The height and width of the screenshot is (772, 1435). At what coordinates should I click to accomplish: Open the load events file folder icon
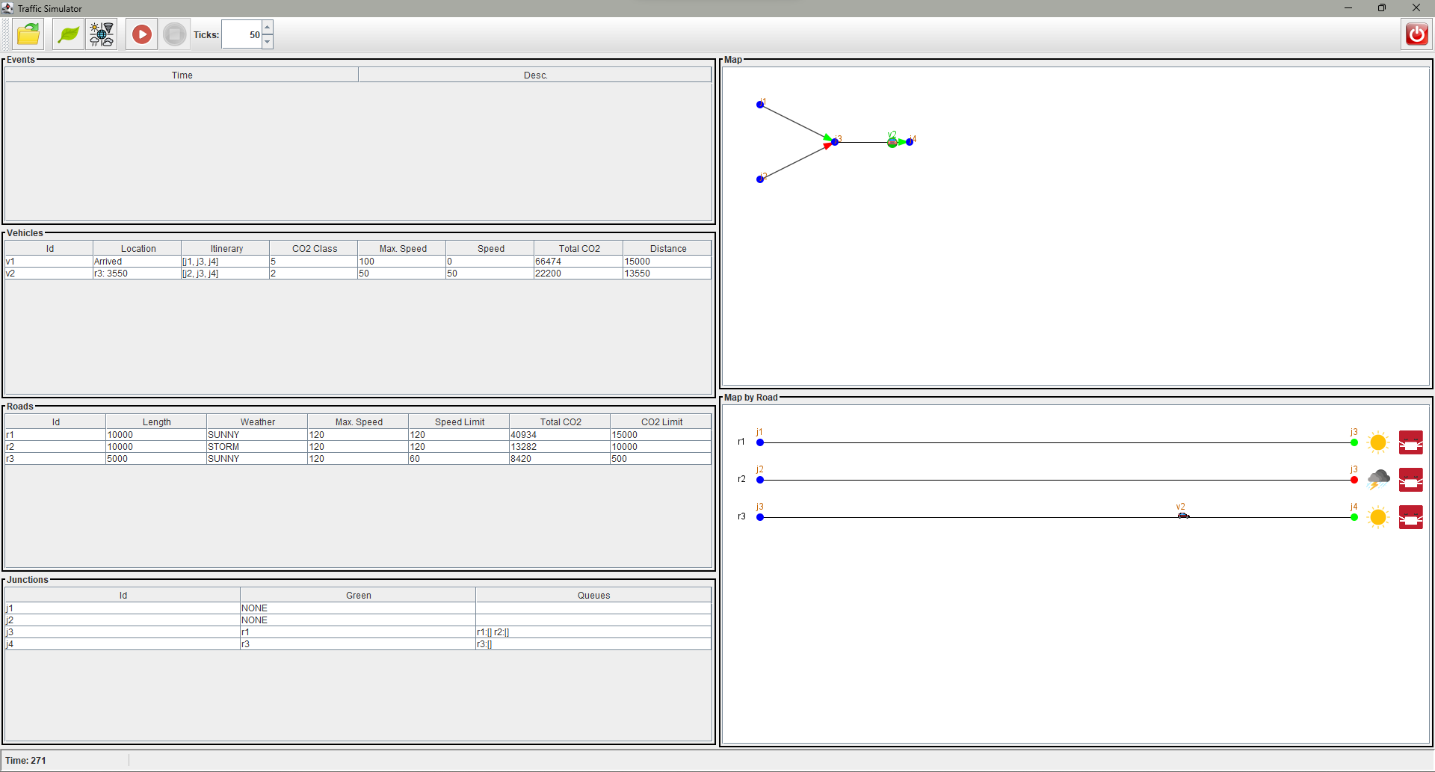pyautogui.click(x=29, y=34)
